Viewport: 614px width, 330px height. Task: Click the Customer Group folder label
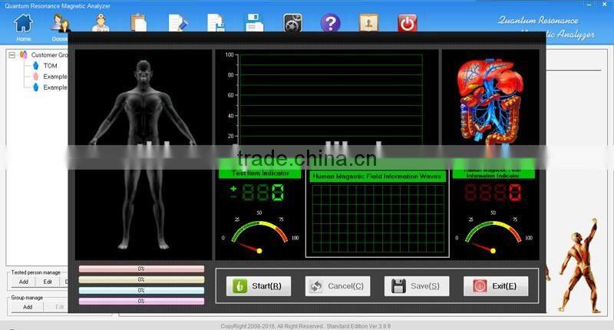click(49, 55)
